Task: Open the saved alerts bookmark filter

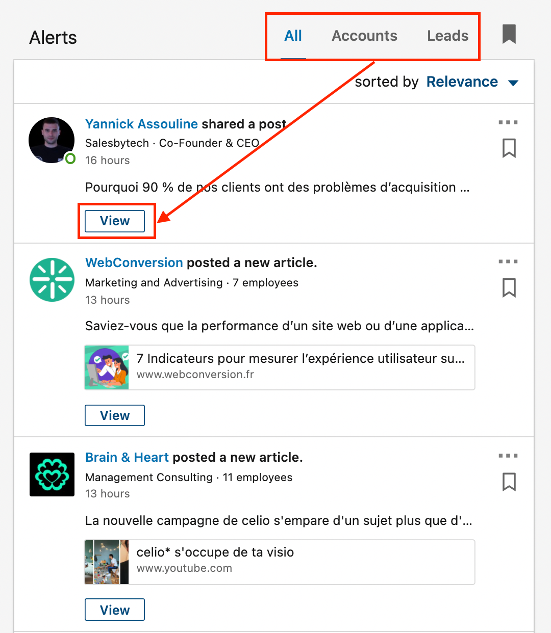Action: (509, 34)
